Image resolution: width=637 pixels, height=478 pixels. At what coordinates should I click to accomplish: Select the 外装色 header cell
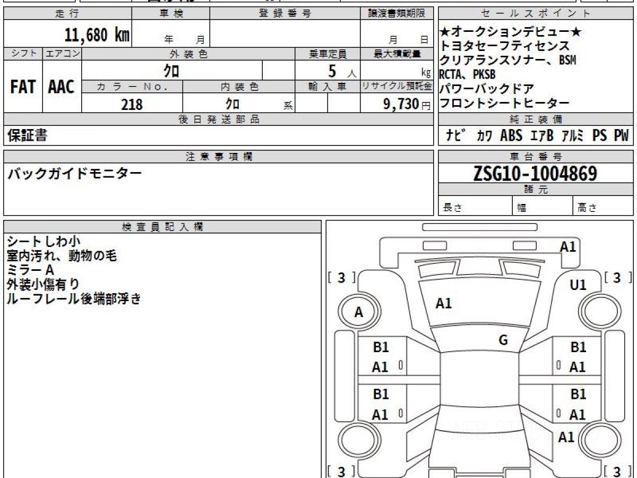coord(188,54)
